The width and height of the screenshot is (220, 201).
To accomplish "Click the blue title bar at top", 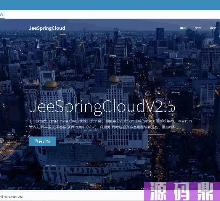I will [x=110, y=5].
